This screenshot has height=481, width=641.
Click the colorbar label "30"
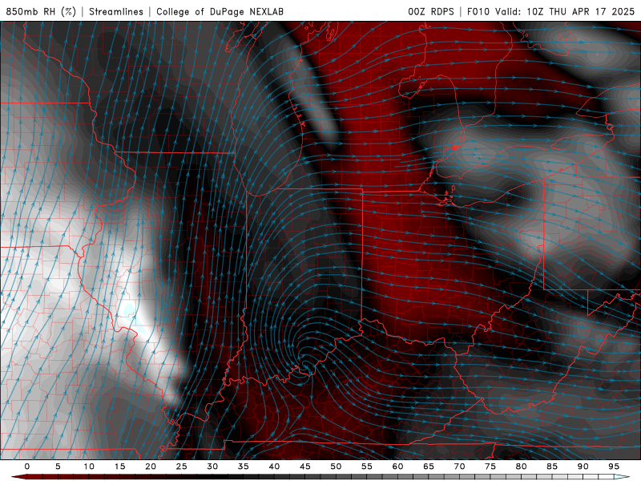[x=212, y=467]
